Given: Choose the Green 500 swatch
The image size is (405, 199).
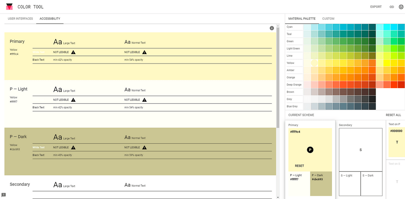Looking at the screenshot, I should click(x=343, y=42).
